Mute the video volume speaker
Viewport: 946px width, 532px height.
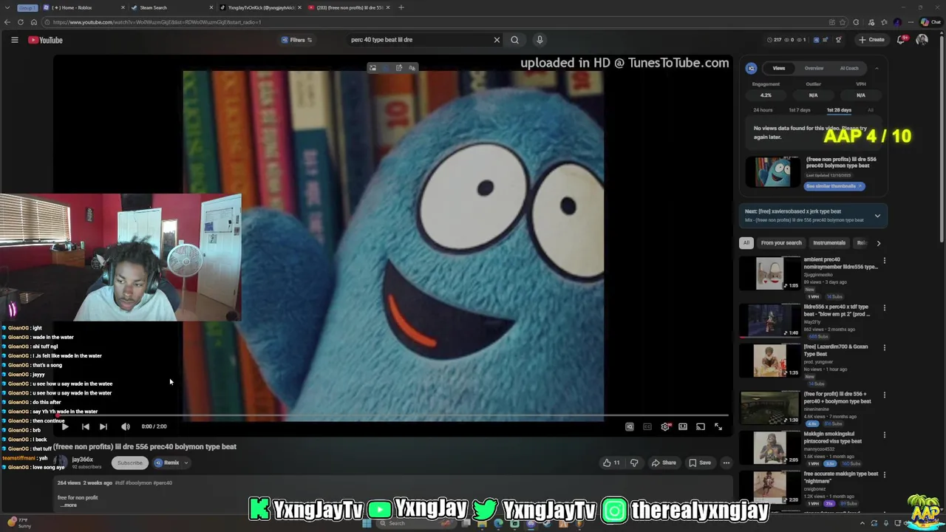click(x=126, y=426)
